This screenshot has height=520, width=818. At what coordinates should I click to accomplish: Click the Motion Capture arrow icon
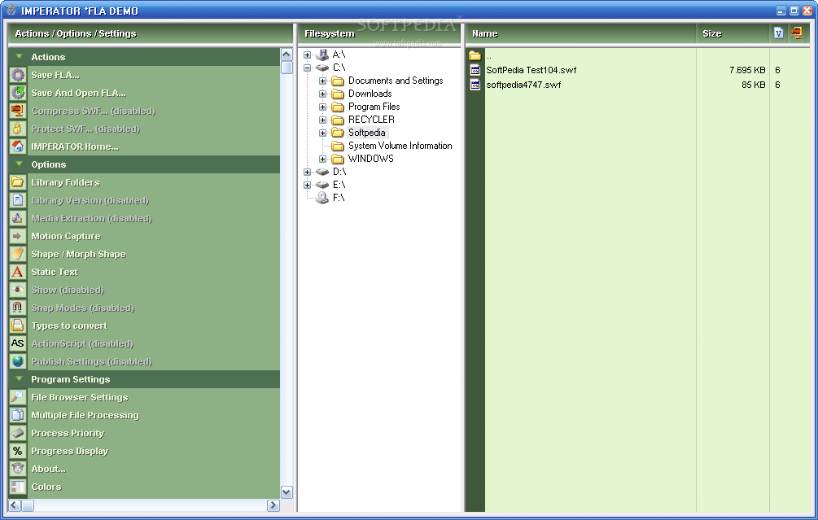tap(18, 236)
